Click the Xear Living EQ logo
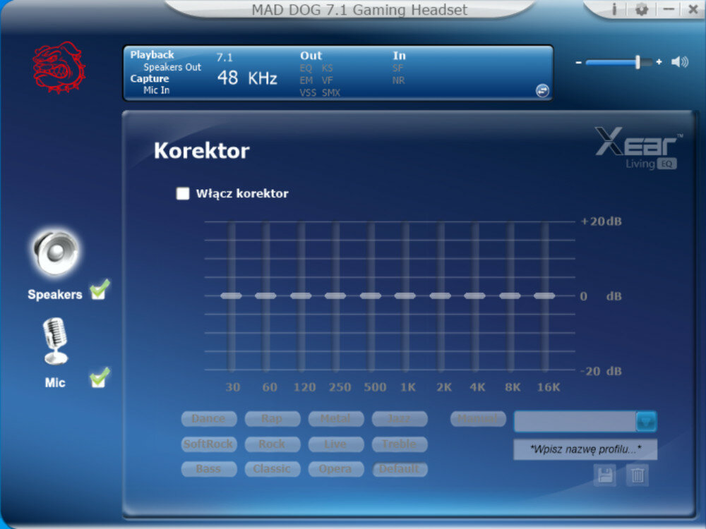 point(638,148)
